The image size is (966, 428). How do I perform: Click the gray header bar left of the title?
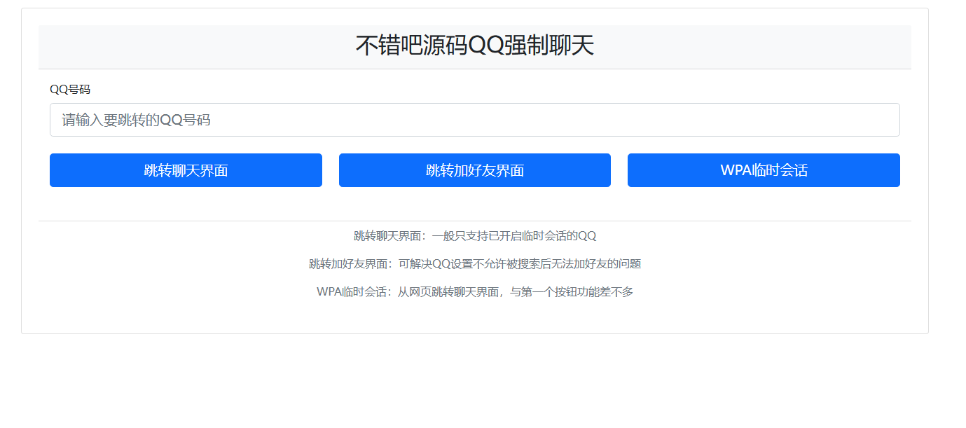[175, 46]
